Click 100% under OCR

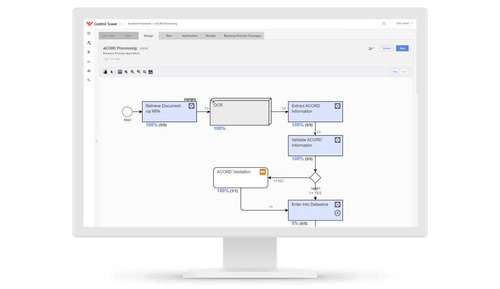coord(219,129)
